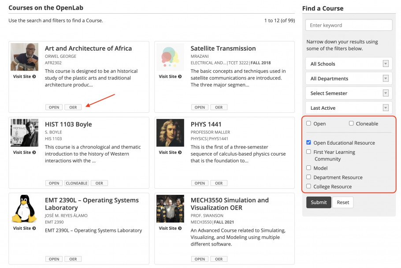Open the Select Semester dropdown

tap(349, 93)
